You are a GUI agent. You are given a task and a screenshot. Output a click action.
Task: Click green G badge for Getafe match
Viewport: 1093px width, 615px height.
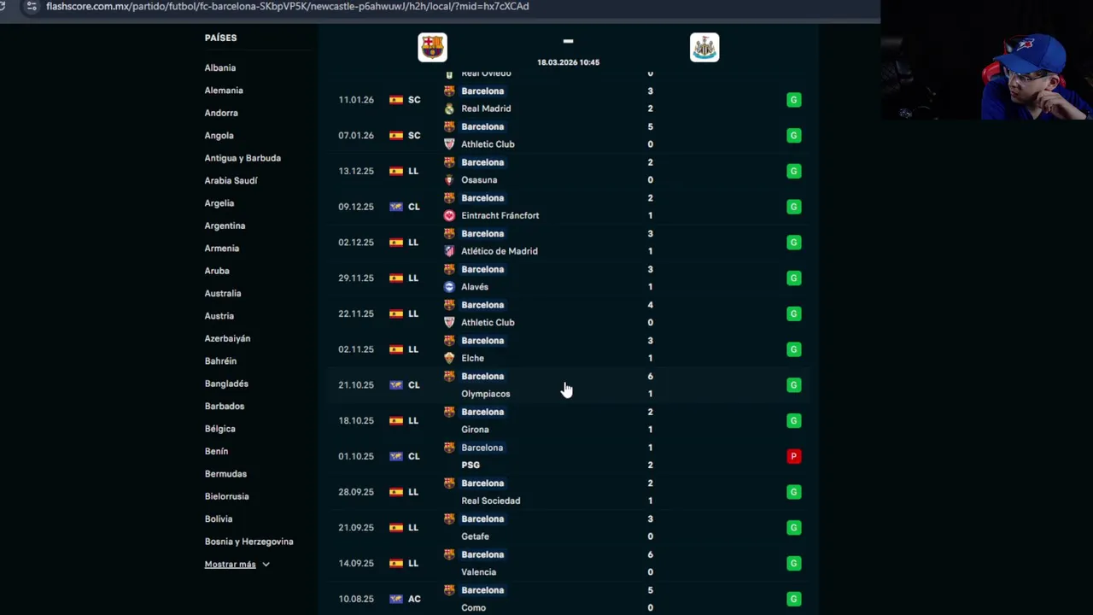tap(793, 528)
